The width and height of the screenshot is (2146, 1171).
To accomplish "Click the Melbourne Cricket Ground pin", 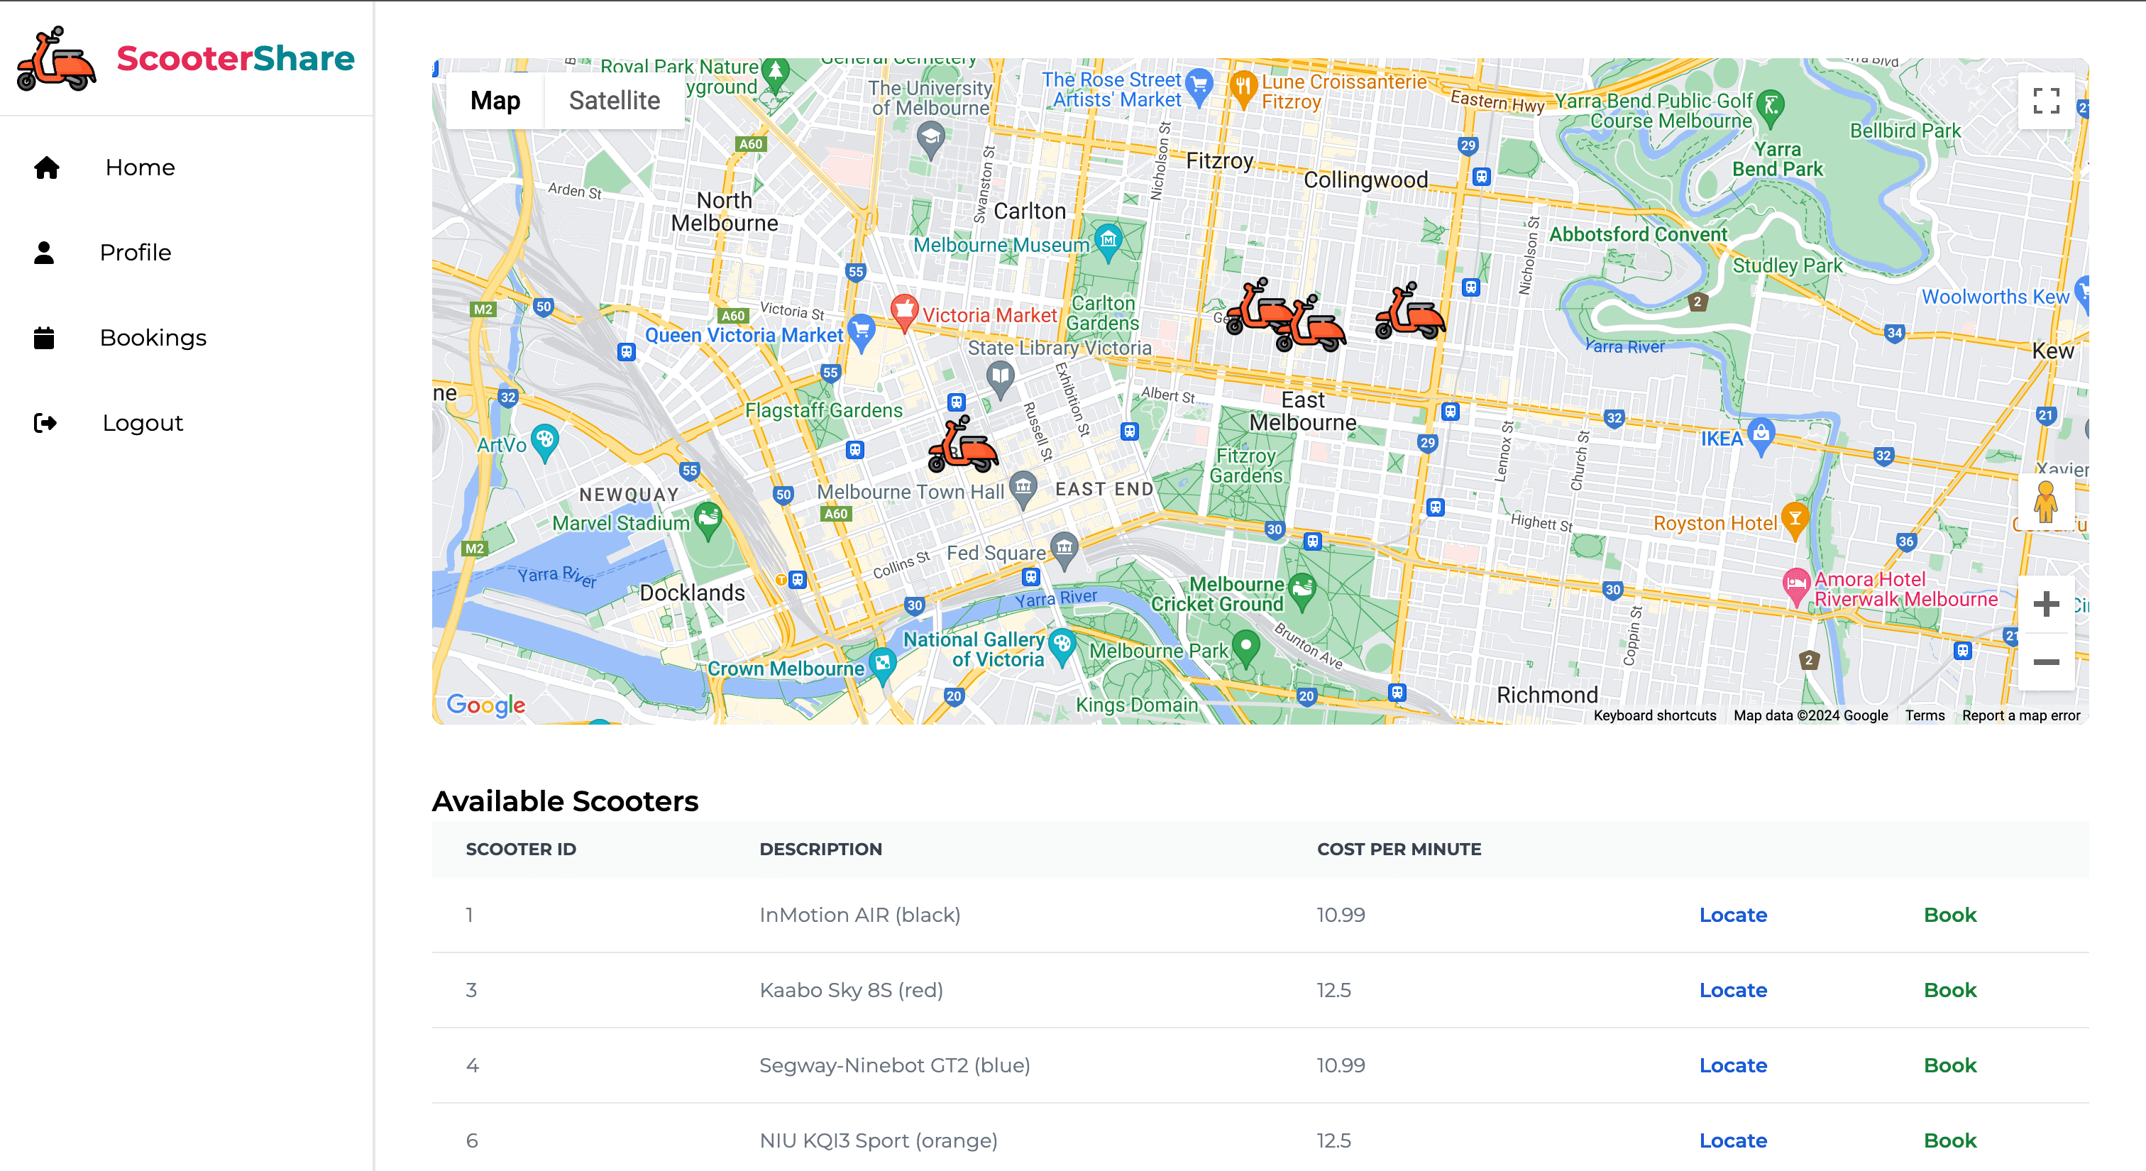I will tap(1302, 592).
